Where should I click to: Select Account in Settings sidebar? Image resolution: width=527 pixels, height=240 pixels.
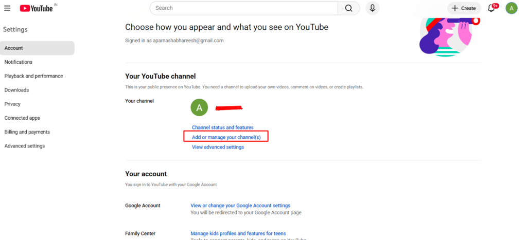click(37, 48)
